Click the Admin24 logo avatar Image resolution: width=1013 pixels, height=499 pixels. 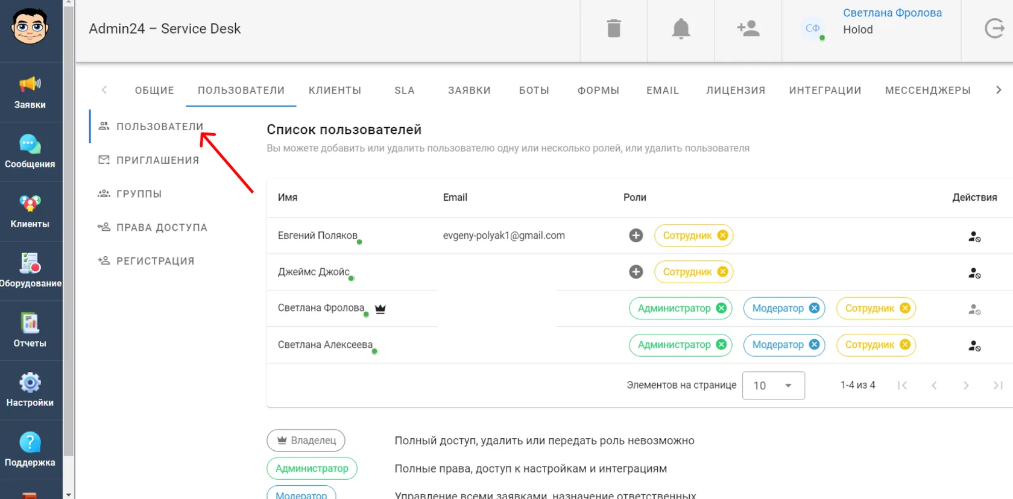click(x=29, y=27)
